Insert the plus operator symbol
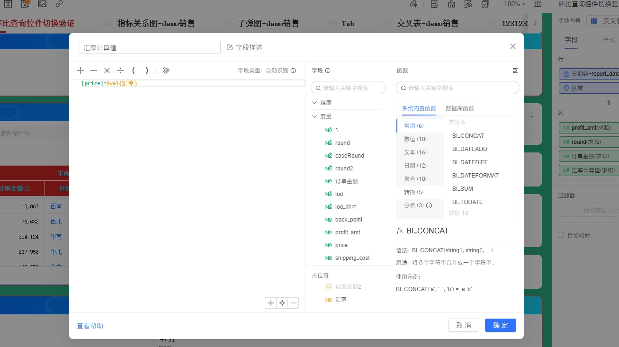This screenshot has height=347, width=619. [81, 71]
